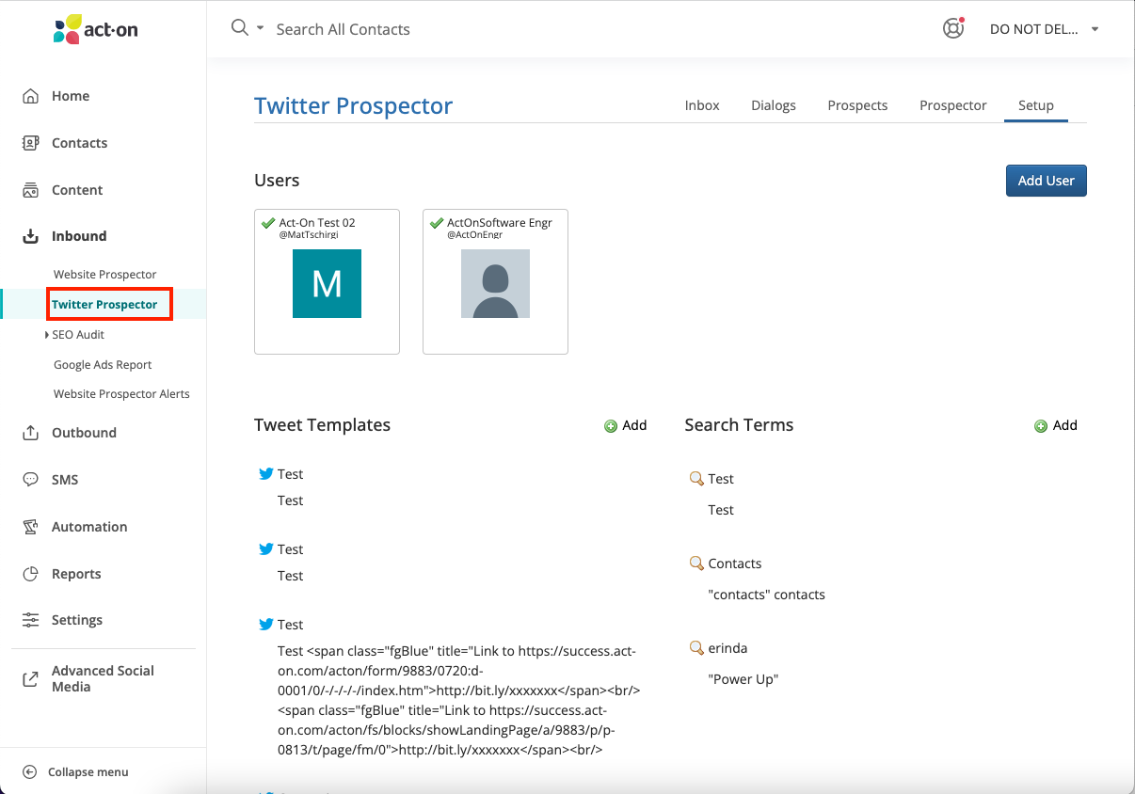
Task: Click the Content icon in sidebar
Action: pyautogui.click(x=31, y=190)
